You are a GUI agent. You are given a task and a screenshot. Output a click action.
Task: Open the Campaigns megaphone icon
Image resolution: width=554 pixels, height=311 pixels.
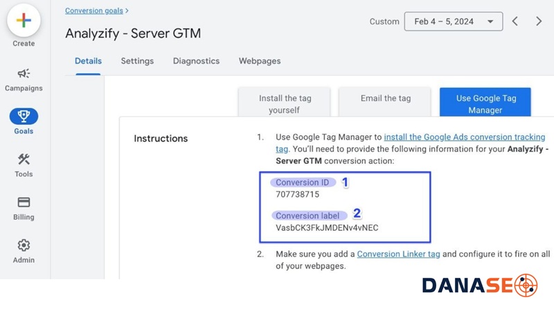24,73
